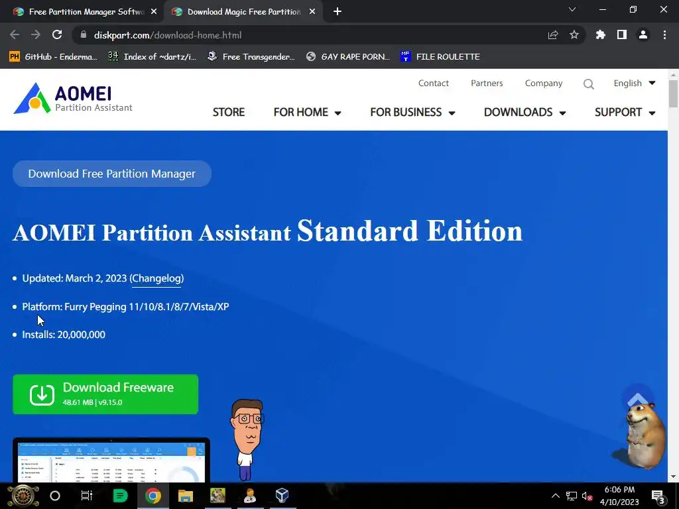679x509 pixels.
Task: Click the scroll-to-top arrow button
Action: point(637,399)
